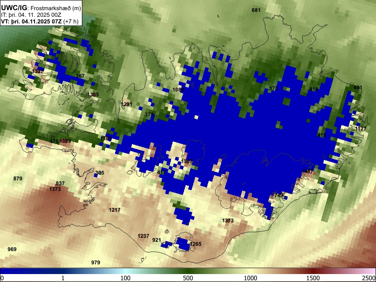Screen dimensions: 376x282
Task: Click the 1000 tick on the color scale
Action: tap(250, 278)
